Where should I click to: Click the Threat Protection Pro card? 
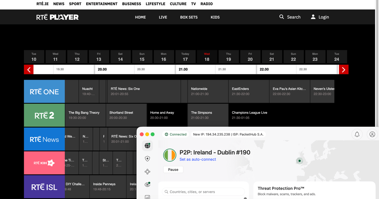coord(314,190)
